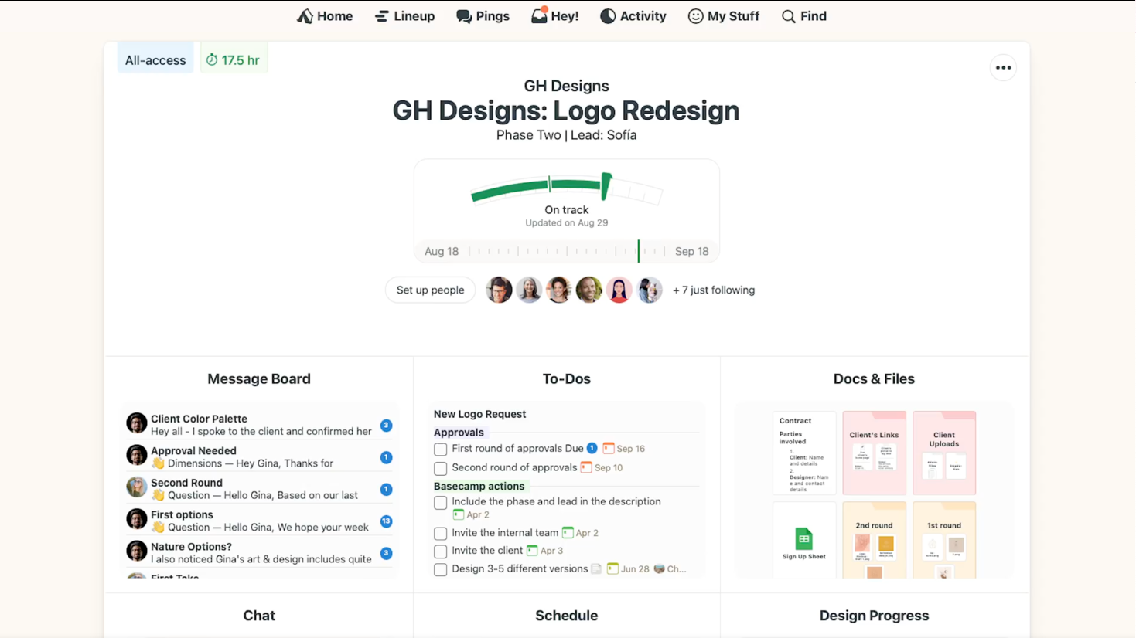Click notes icon after Design 3-5 different versions
This screenshot has width=1136, height=638.
click(596, 568)
